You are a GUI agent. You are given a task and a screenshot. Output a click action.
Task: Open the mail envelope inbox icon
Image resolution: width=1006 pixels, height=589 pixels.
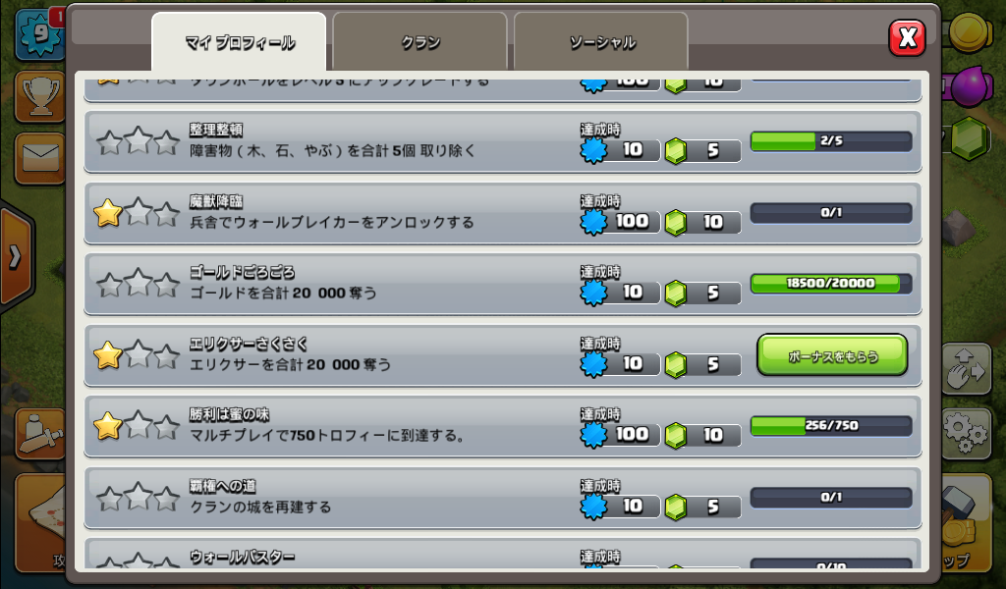tap(39, 158)
